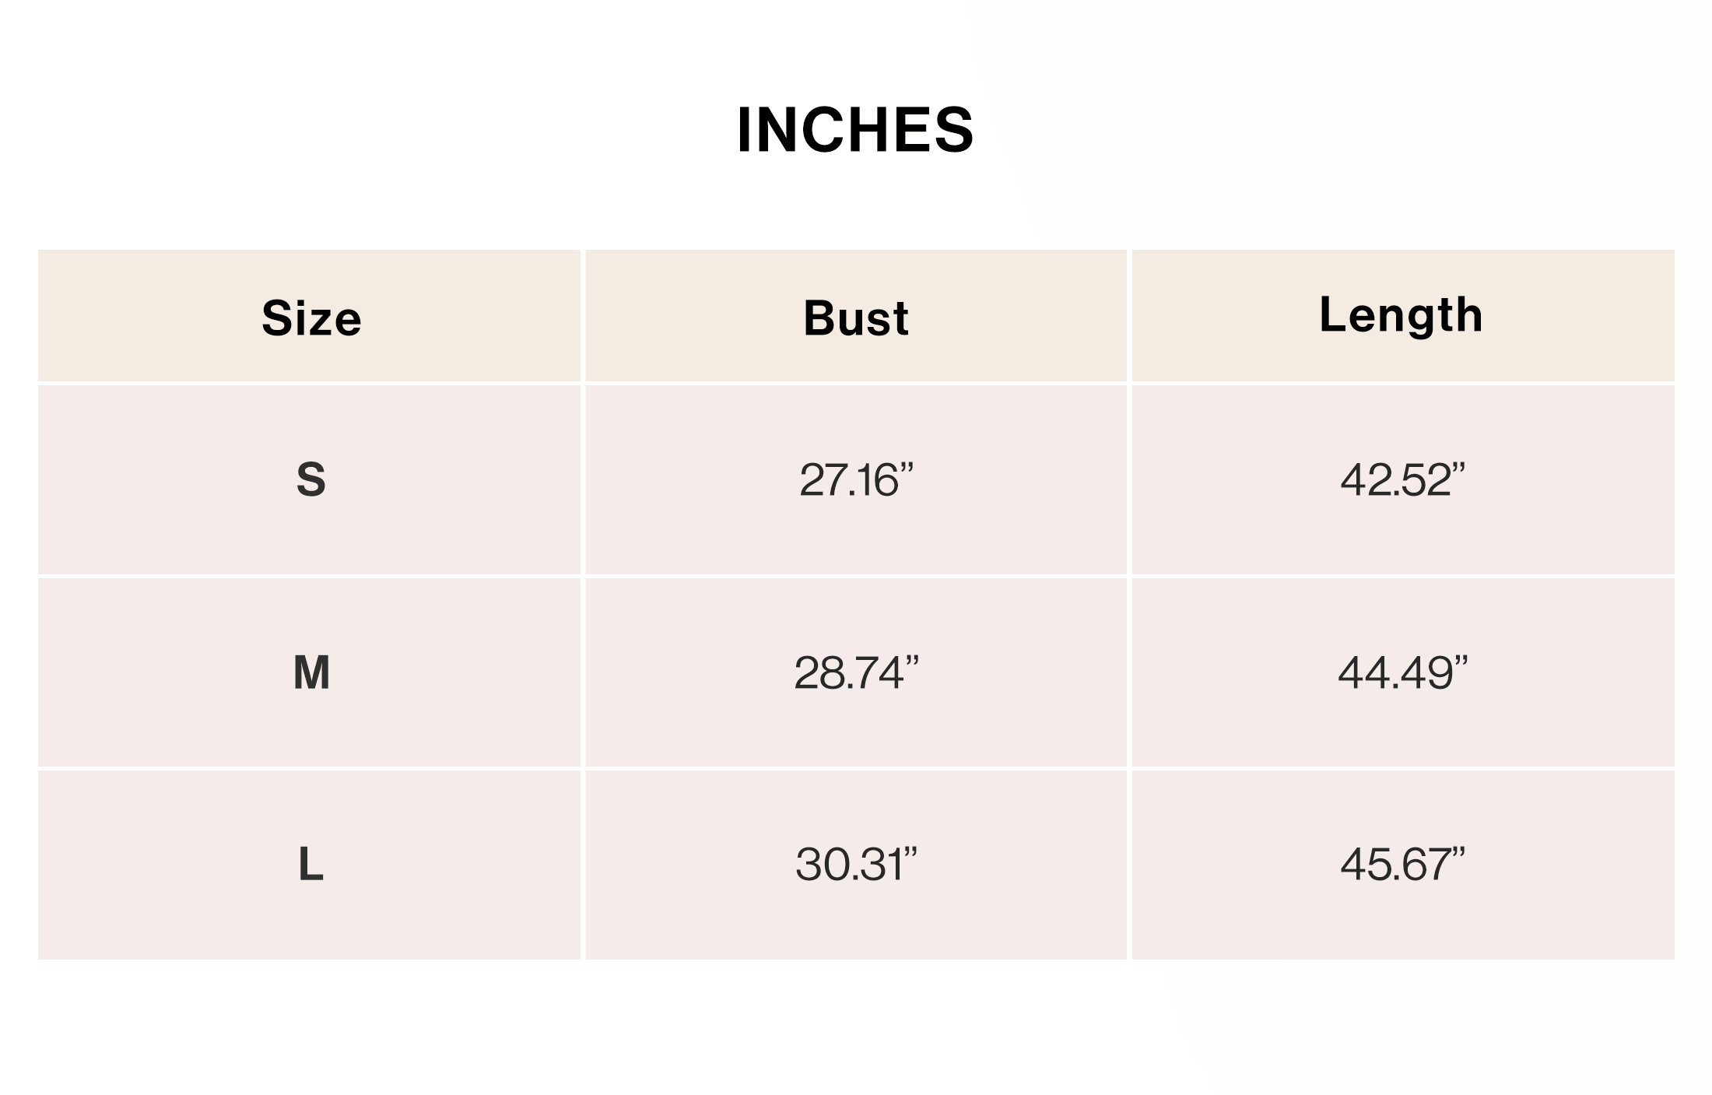The width and height of the screenshot is (1712, 1095).
Task: Select the letter M in Size column
Action: [311, 672]
